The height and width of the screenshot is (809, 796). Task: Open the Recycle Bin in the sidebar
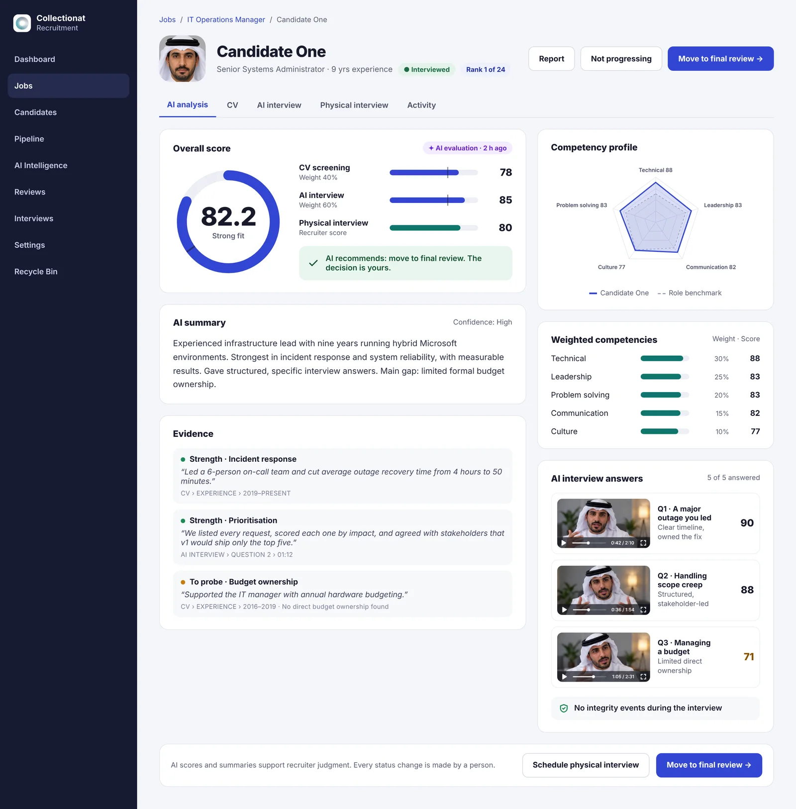(69, 272)
